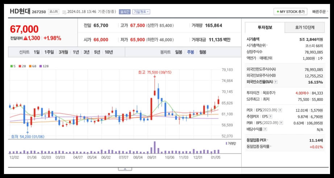Click 시가총액 value 5조 2,846억원
334x178 pixels.
[311, 39]
